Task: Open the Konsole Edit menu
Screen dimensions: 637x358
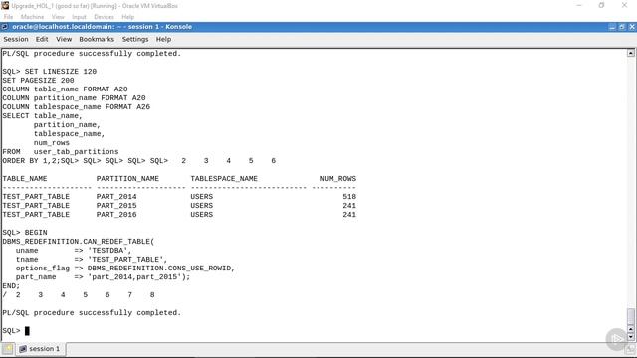Action: pos(42,39)
